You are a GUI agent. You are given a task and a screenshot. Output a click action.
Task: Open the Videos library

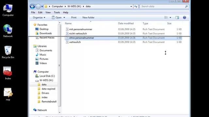(x=43, y=63)
